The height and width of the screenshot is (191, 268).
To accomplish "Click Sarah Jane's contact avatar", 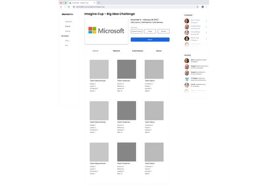I will coord(187,39).
